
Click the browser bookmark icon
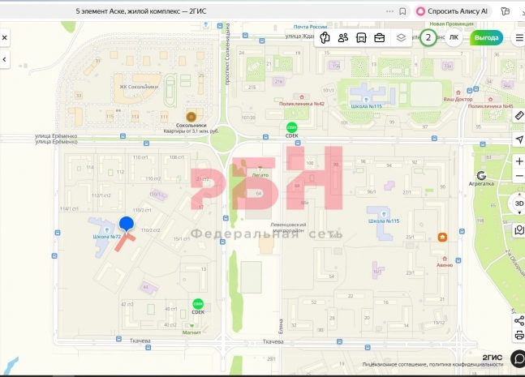tap(402, 11)
